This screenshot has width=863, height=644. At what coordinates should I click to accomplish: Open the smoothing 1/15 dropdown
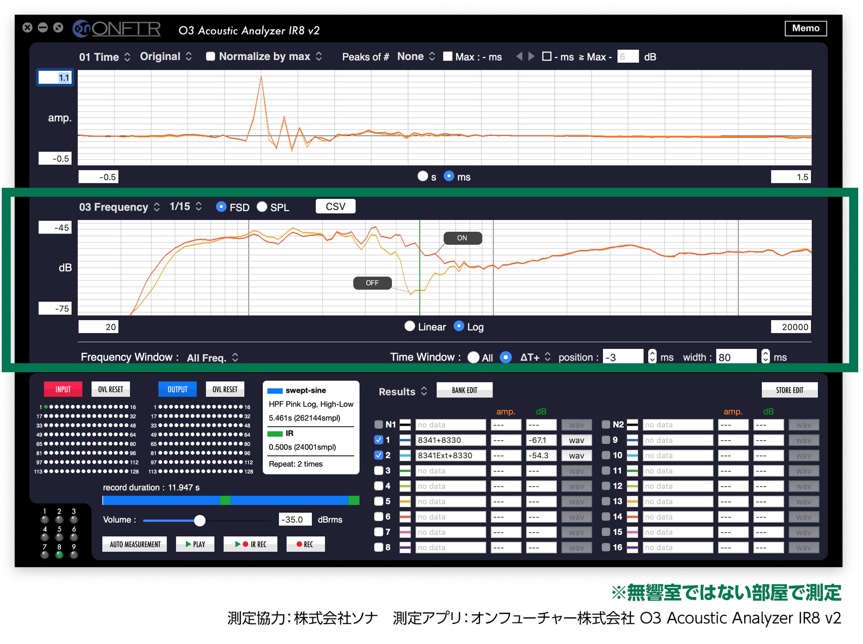(184, 206)
